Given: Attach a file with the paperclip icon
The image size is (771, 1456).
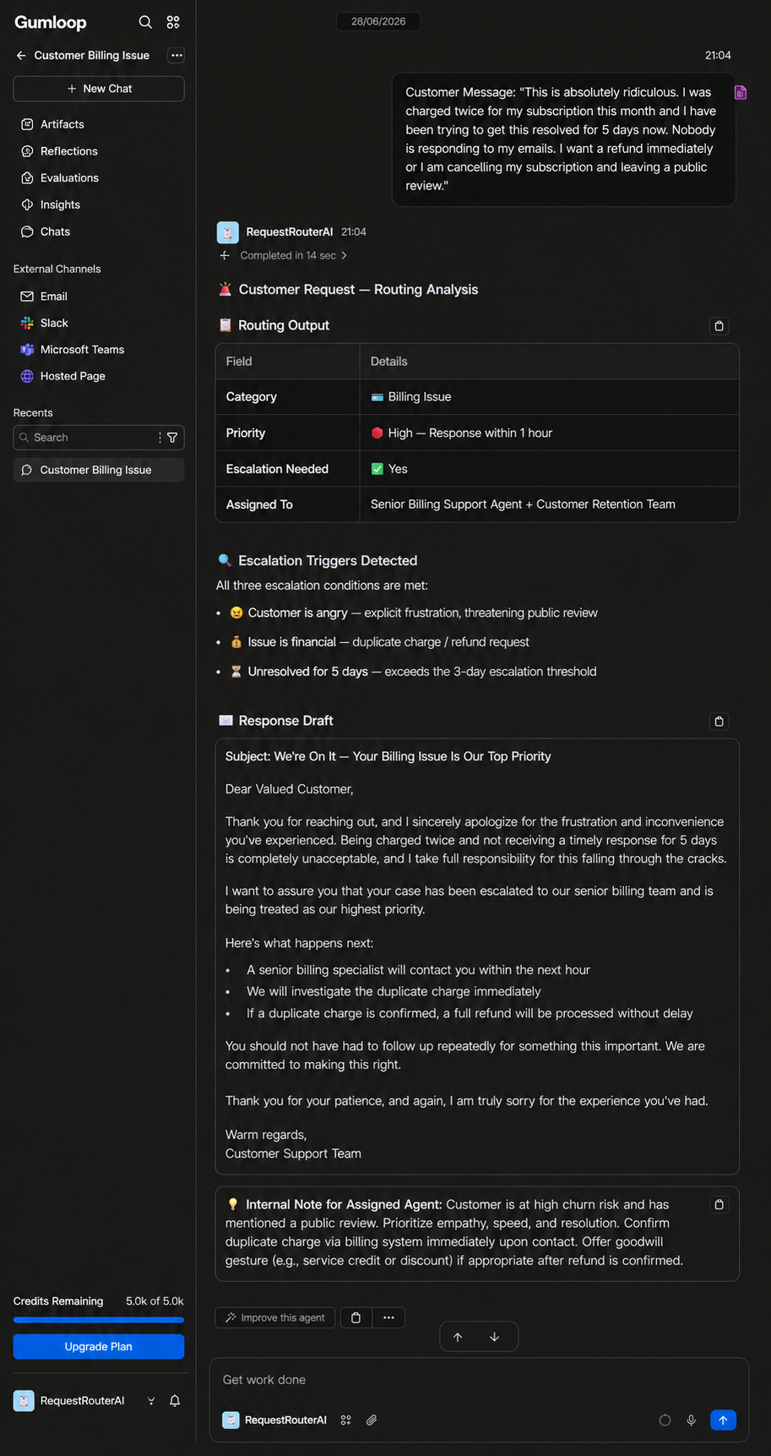Looking at the screenshot, I should (372, 1421).
